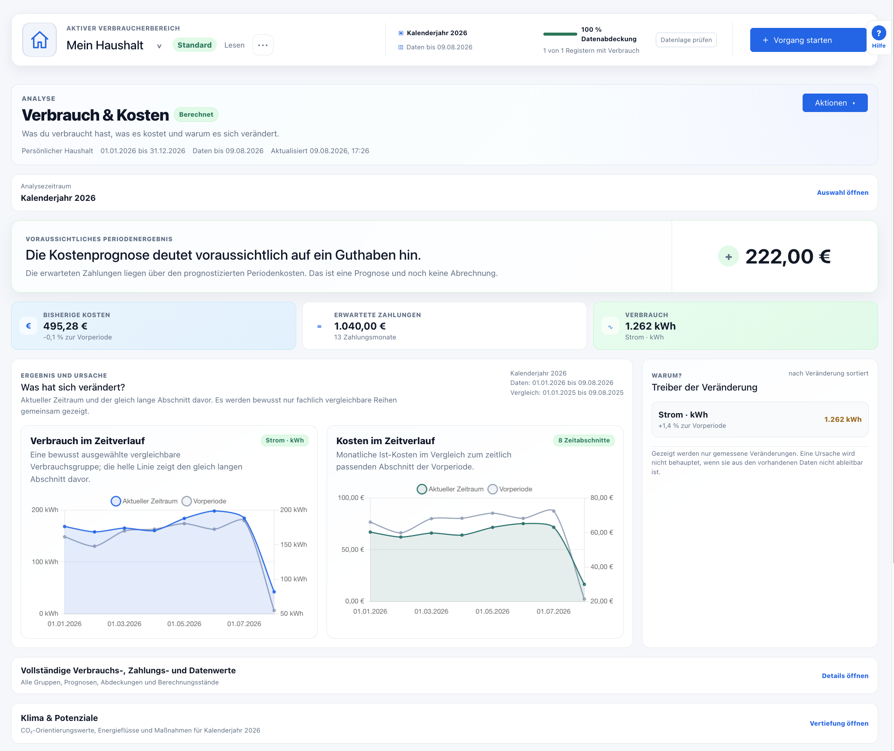Click the Vorgang starten button

pyautogui.click(x=808, y=40)
